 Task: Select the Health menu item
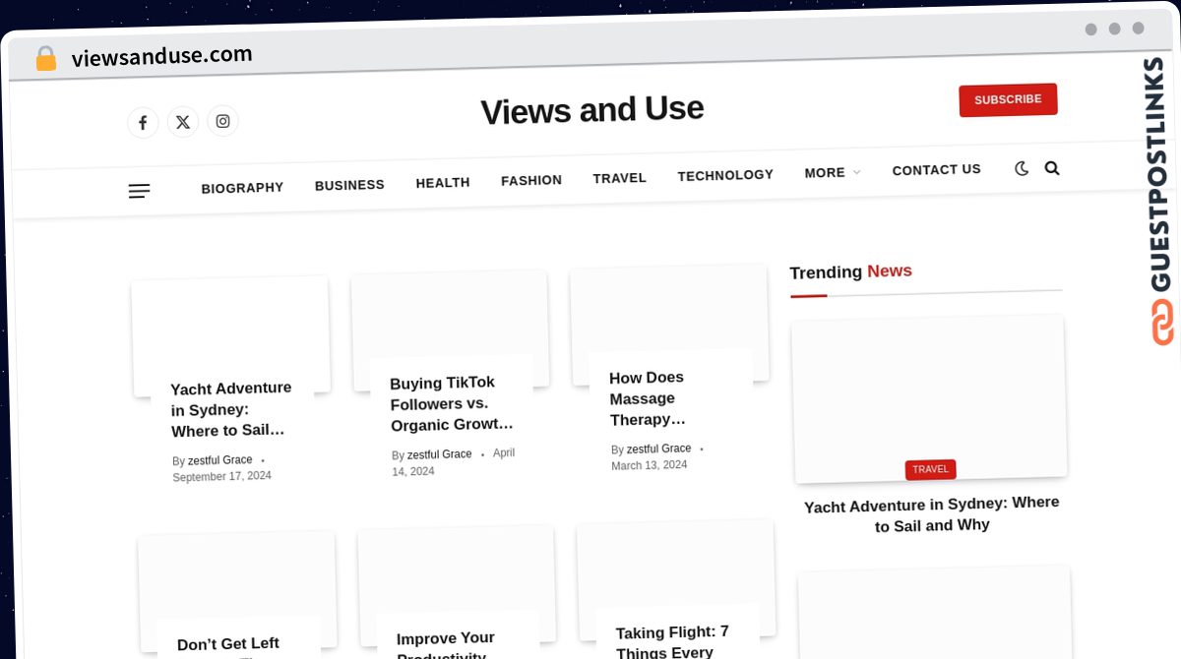pos(443,182)
